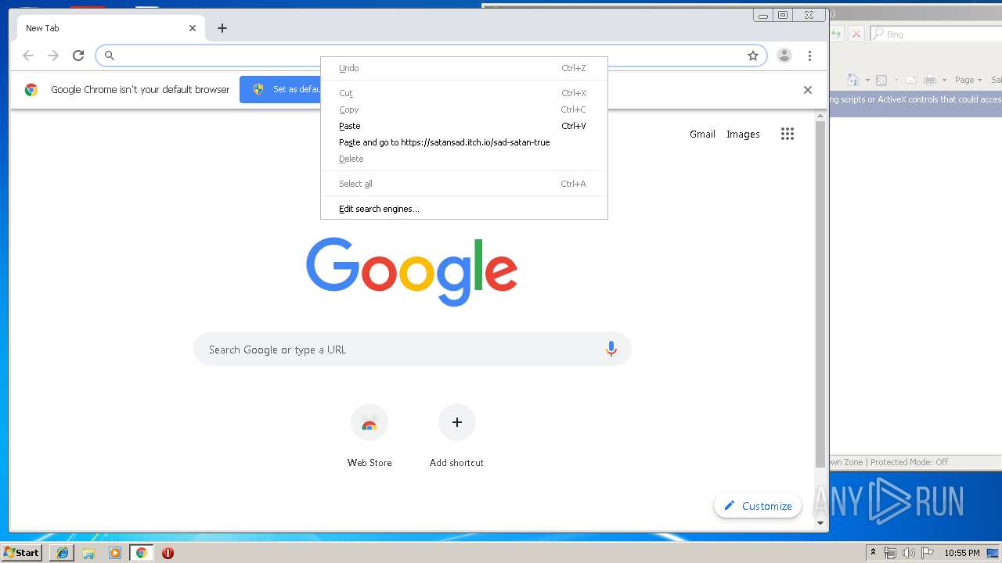The image size is (1002, 563).
Task: Click the RSS feeds icon in Internet Explorer
Action: click(x=881, y=80)
